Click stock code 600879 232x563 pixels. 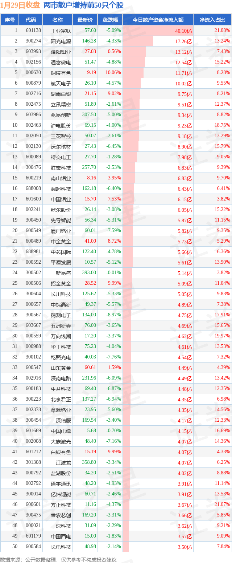[33, 83]
